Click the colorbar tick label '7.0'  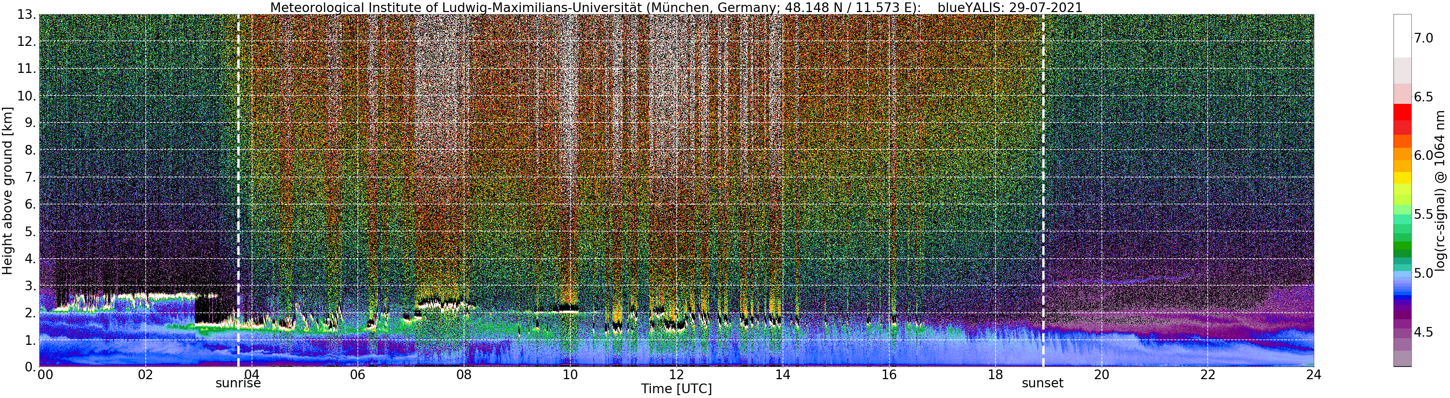point(1423,38)
